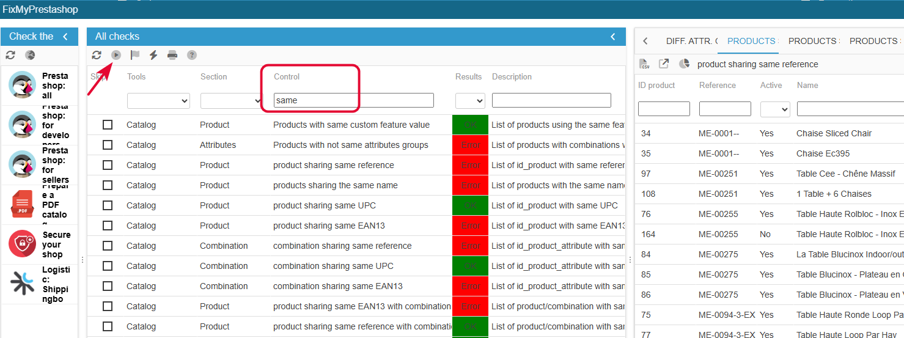Screen dimensions: 904x338
Task: Select product row 1 Table + 6 Chaises
Action: coord(770,194)
